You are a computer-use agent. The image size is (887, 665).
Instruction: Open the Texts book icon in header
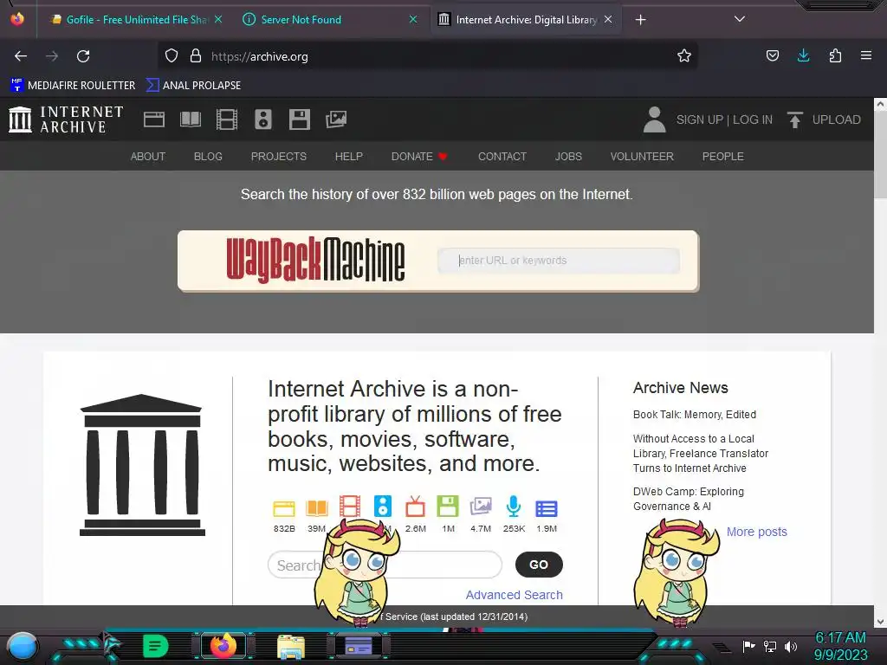(191, 119)
